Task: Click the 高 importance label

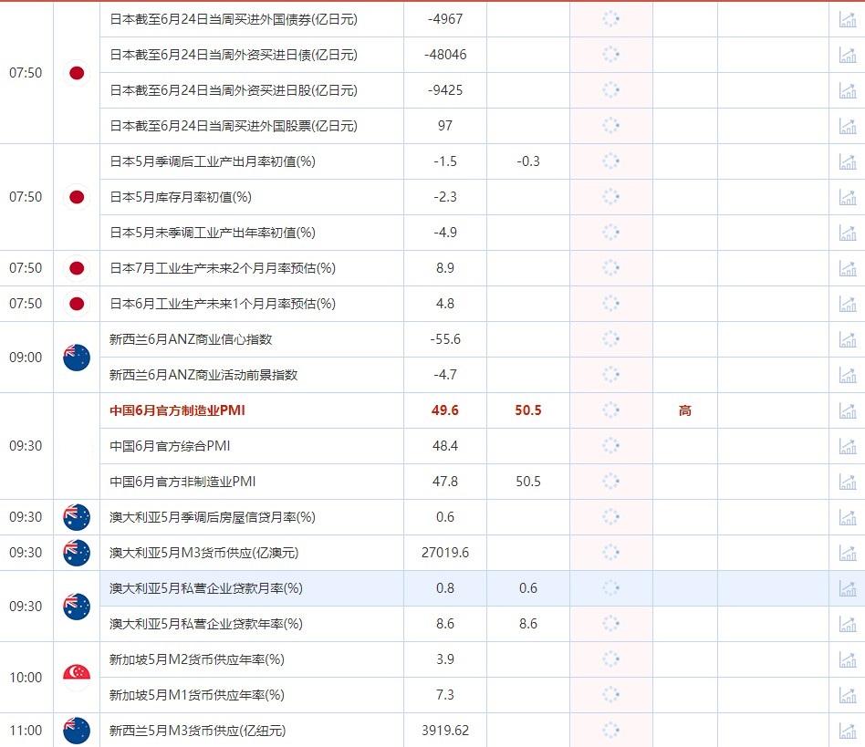Action: pos(685,410)
